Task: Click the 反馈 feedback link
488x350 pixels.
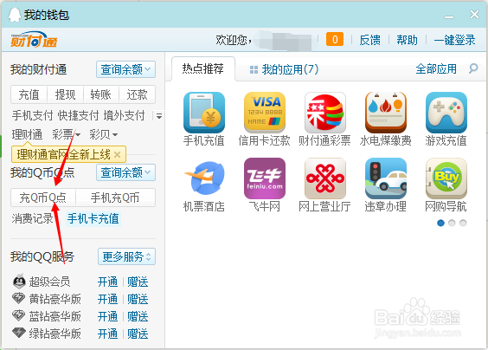Action: [x=369, y=40]
